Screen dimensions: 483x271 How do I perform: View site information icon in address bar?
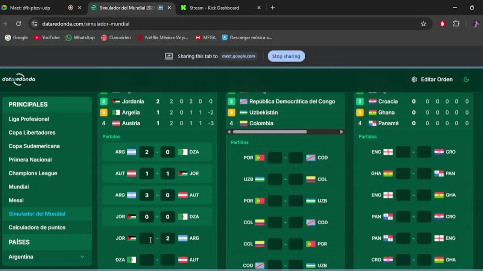[35, 24]
